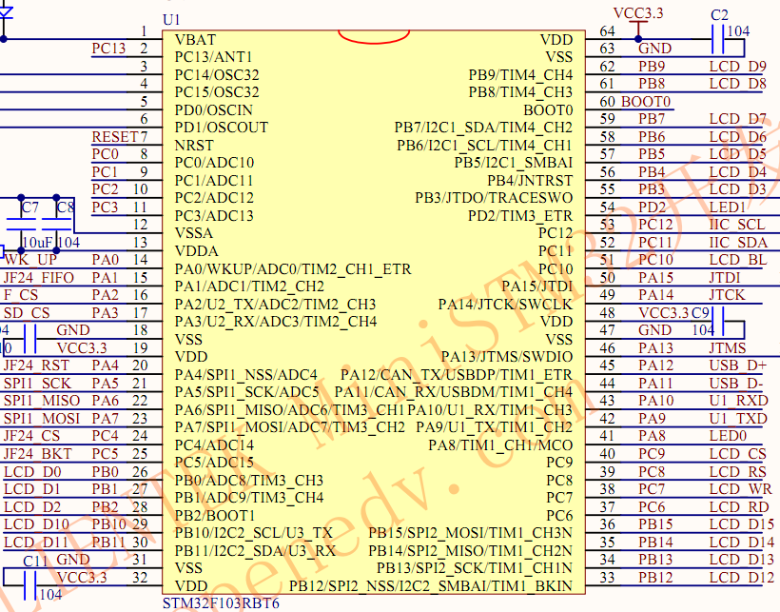Select the VDDA pin name
This screenshot has height=612, width=780.
(197, 250)
